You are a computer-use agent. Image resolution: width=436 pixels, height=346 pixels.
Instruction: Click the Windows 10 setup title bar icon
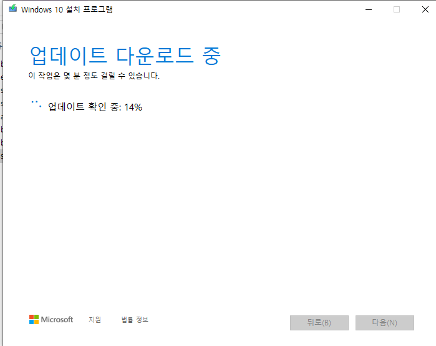(13, 9)
